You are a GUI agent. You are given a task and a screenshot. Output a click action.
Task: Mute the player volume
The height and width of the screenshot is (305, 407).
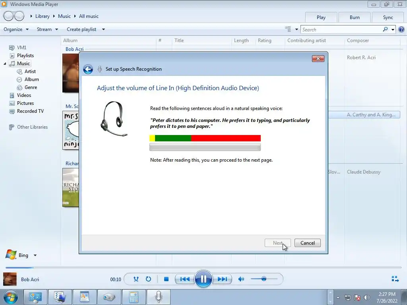pos(241,279)
